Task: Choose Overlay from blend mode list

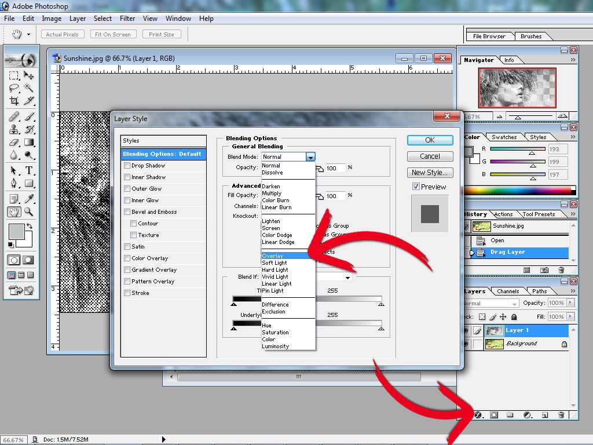Action: pyautogui.click(x=273, y=256)
